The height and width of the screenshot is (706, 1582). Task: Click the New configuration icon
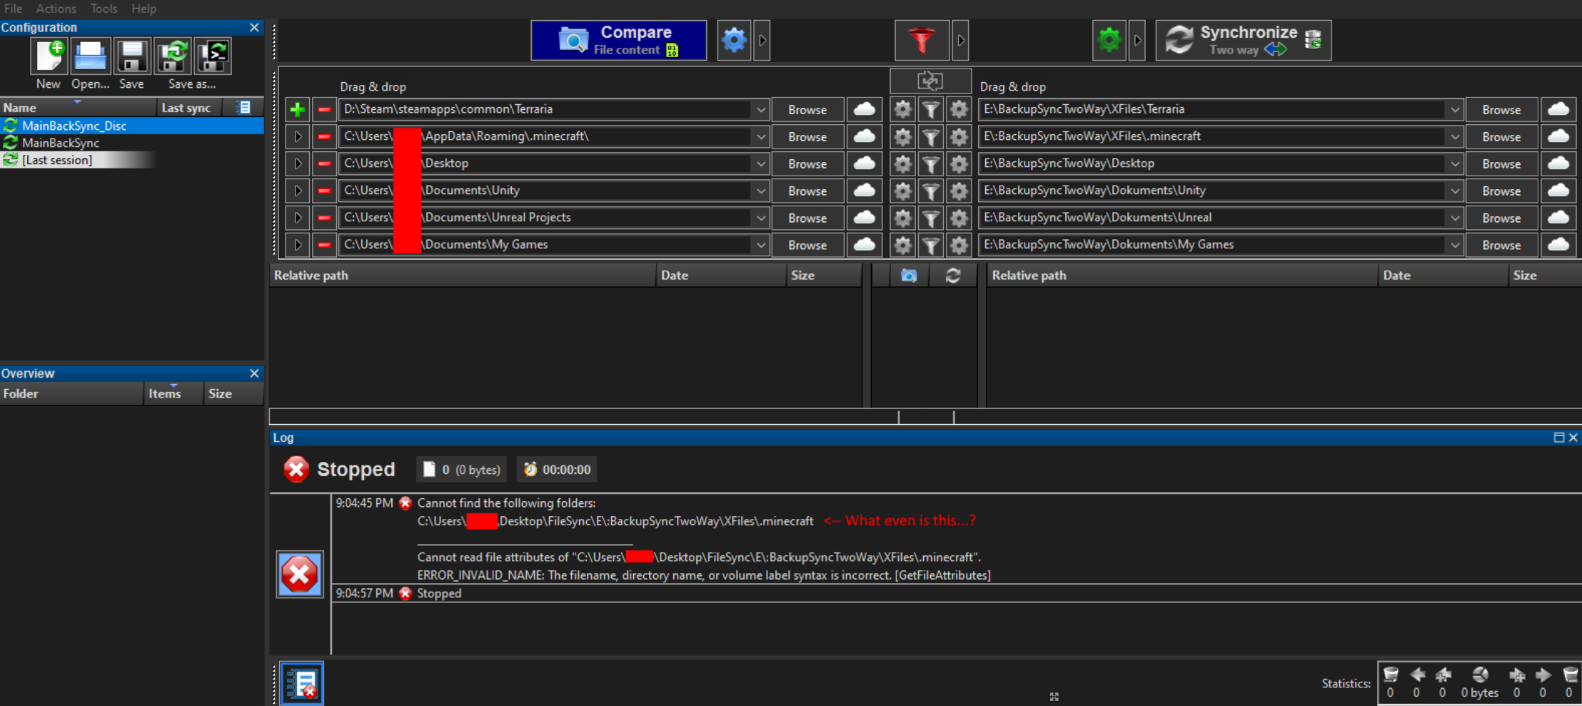pyautogui.click(x=49, y=56)
